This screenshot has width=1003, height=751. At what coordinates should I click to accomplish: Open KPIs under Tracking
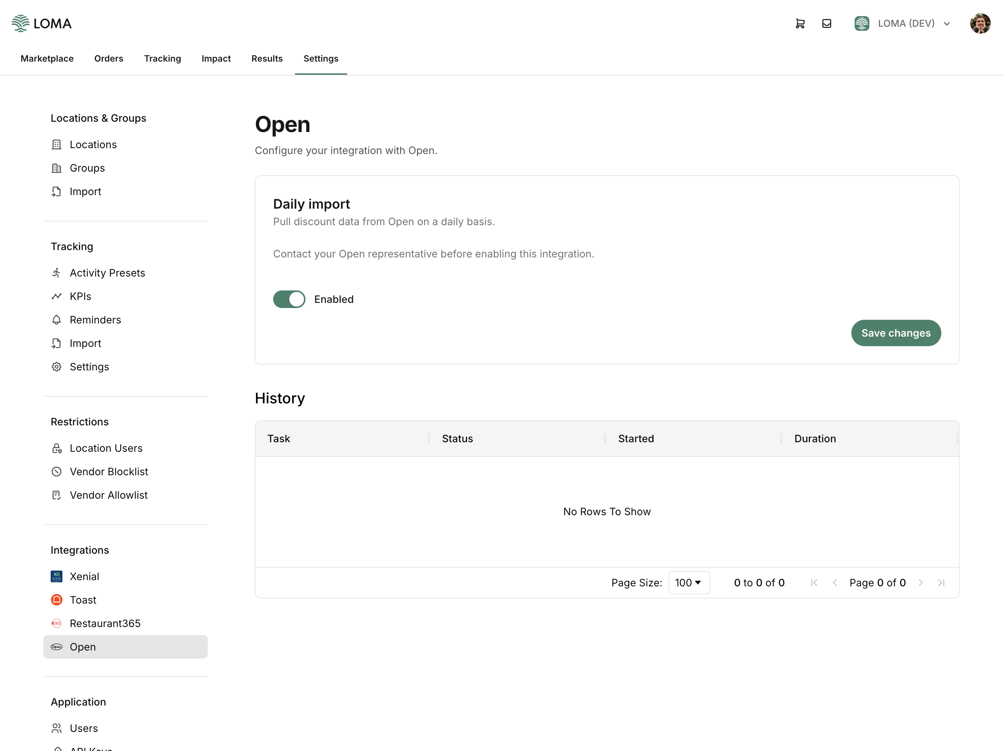coord(80,296)
